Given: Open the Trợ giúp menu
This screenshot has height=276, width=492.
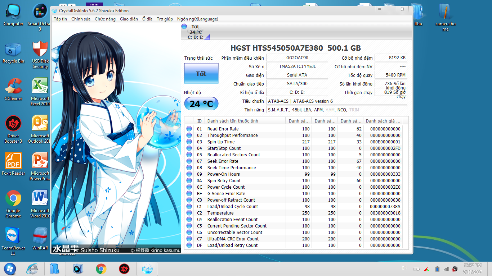Looking at the screenshot, I should 165,19.
